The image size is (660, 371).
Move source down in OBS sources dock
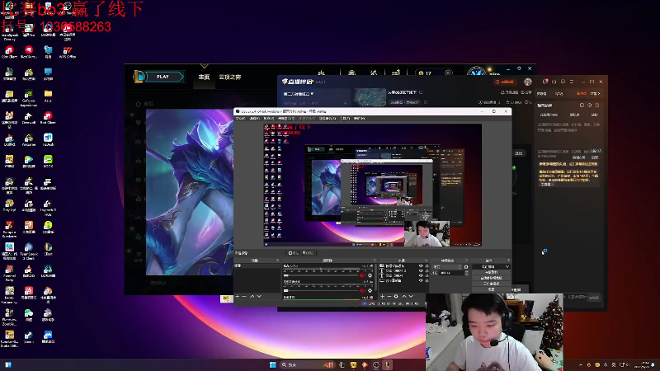tap(411, 296)
